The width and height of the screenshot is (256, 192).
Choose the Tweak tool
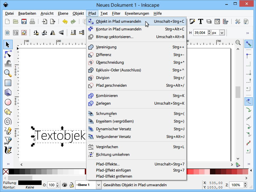click(x=8, y=63)
